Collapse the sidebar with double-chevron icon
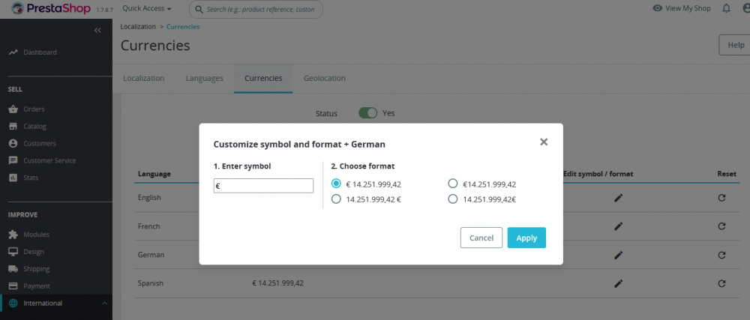750x320 pixels. click(97, 30)
